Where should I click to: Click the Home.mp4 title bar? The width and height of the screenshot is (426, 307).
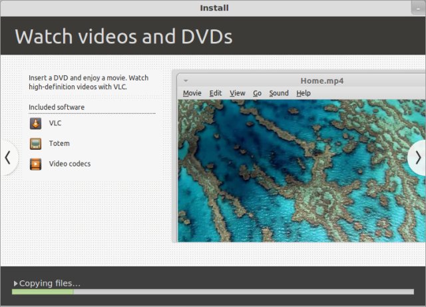[x=321, y=81]
